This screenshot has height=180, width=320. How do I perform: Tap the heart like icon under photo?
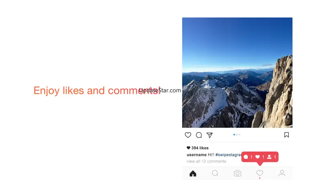[188, 135]
